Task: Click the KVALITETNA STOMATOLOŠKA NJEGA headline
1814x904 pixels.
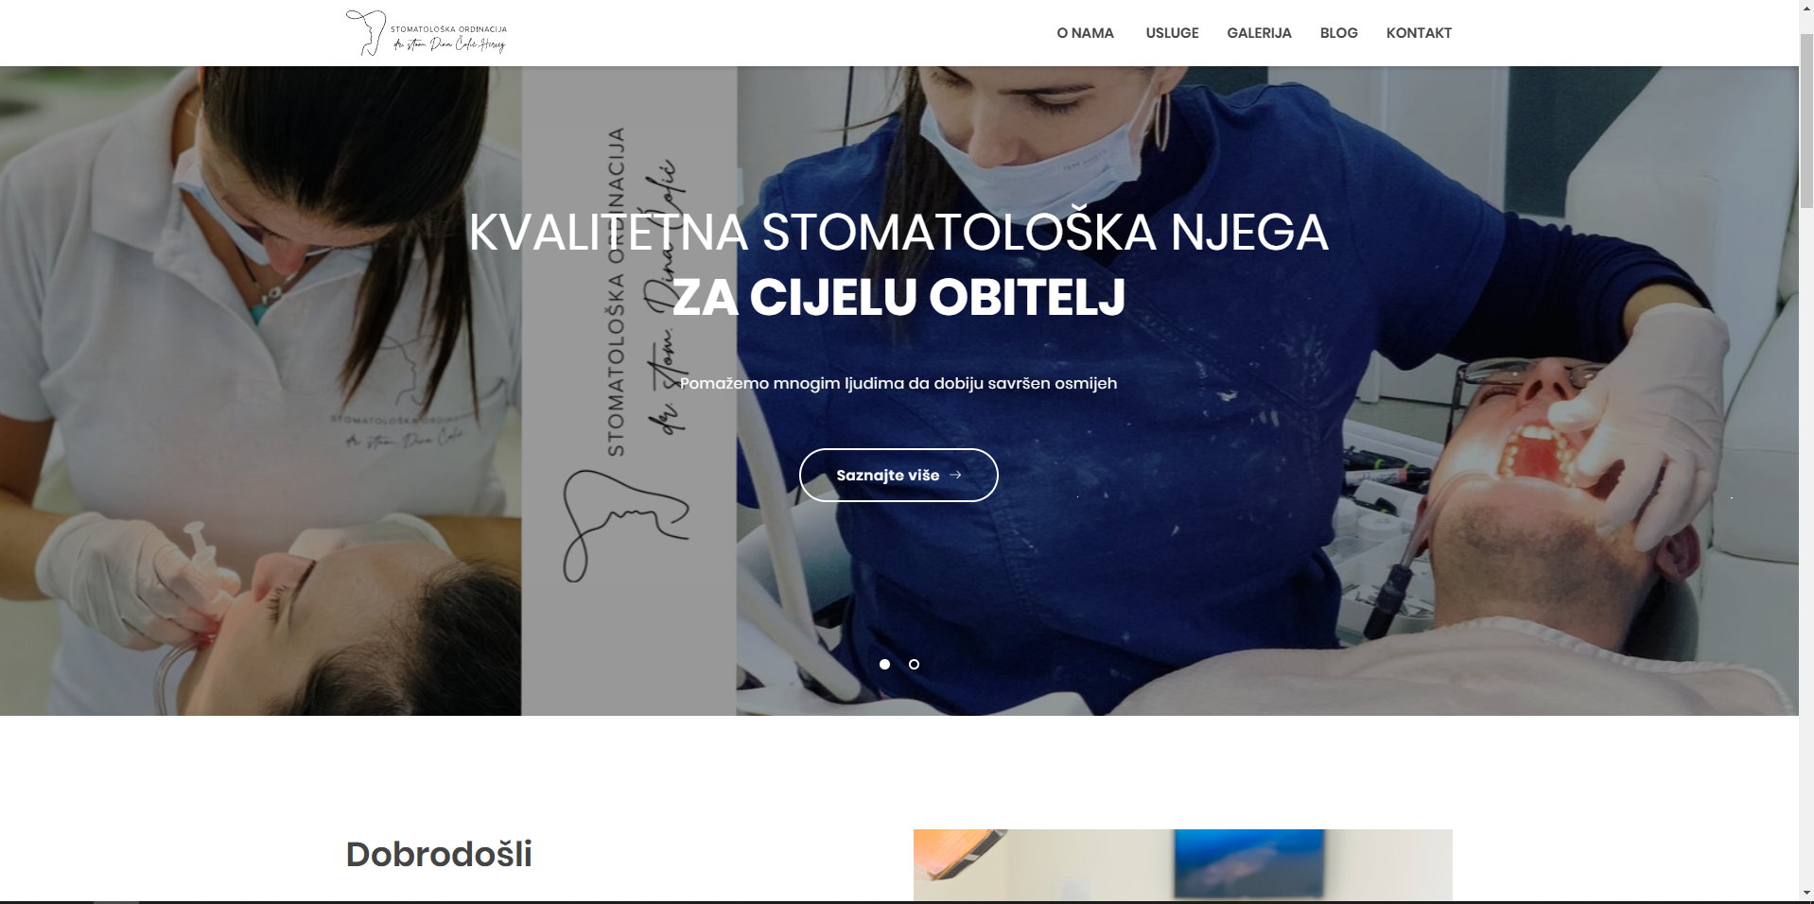Action: [898, 233]
